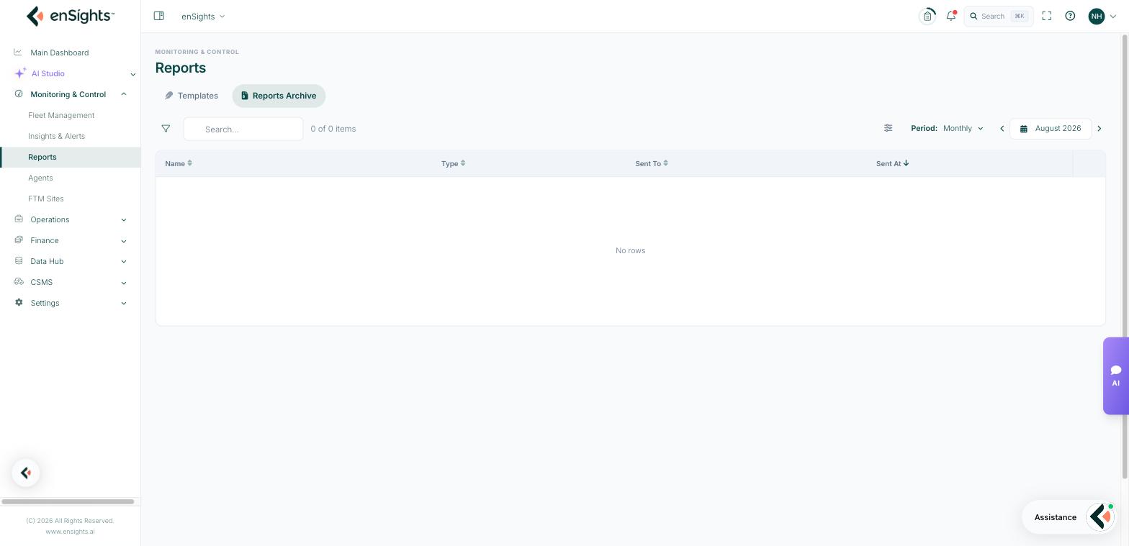Open the Period Monthly dropdown
The height and width of the screenshot is (546, 1129).
click(963, 128)
